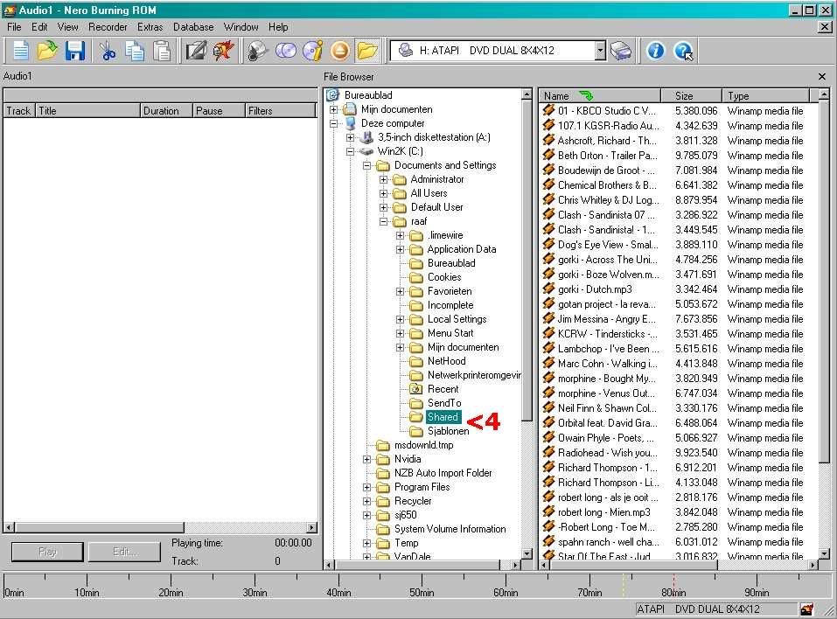Click the Duration column header in track list
This screenshot has height=619, width=837.
pyautogui.click(x=166, y=110)
